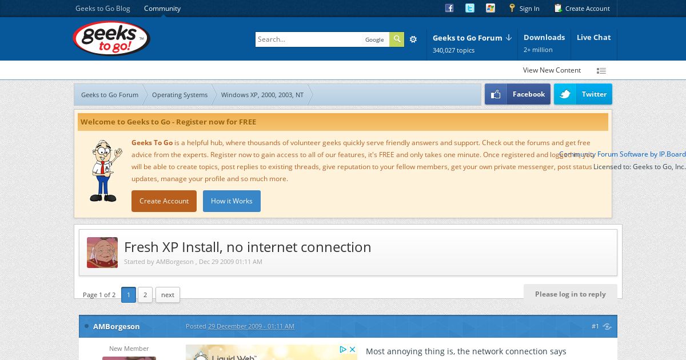
Task: Click AMBorgeson's avatar beside topic title
Action: [102, 253]
